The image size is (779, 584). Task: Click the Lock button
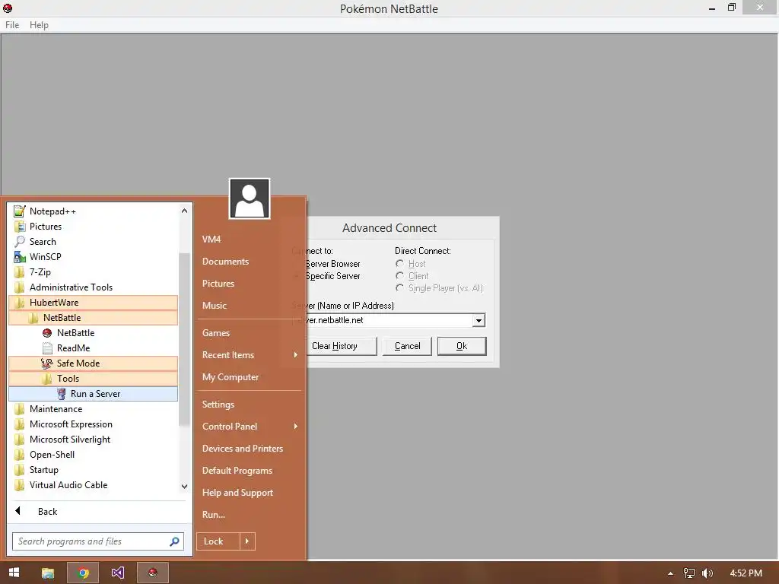[218, 541]
